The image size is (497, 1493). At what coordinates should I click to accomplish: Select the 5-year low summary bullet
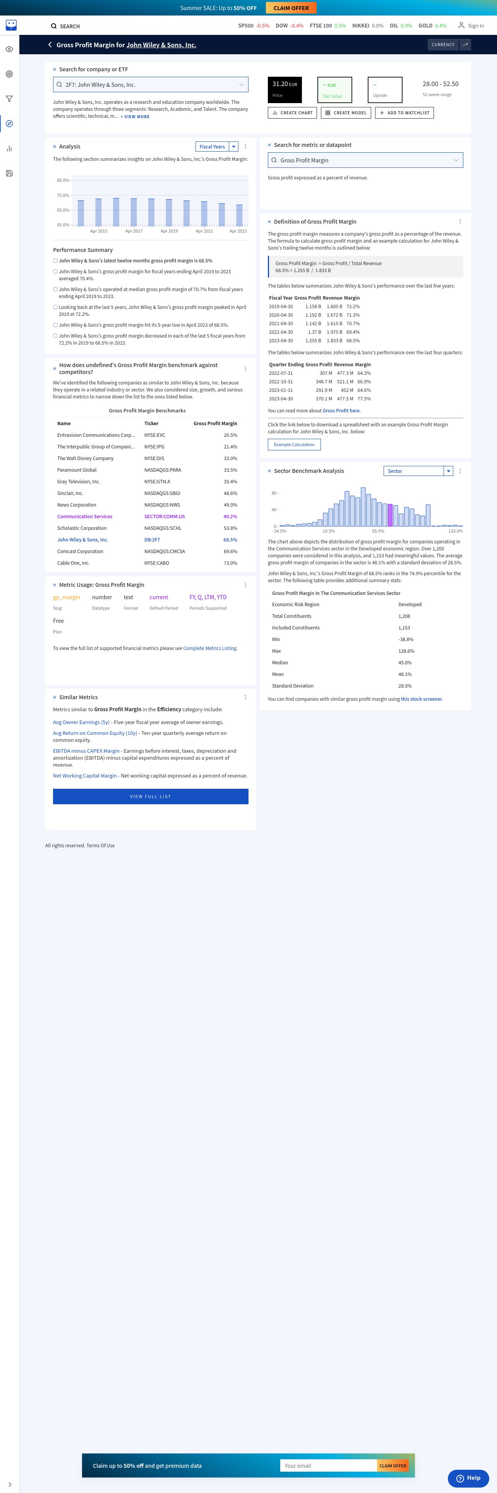pos(55,325)
